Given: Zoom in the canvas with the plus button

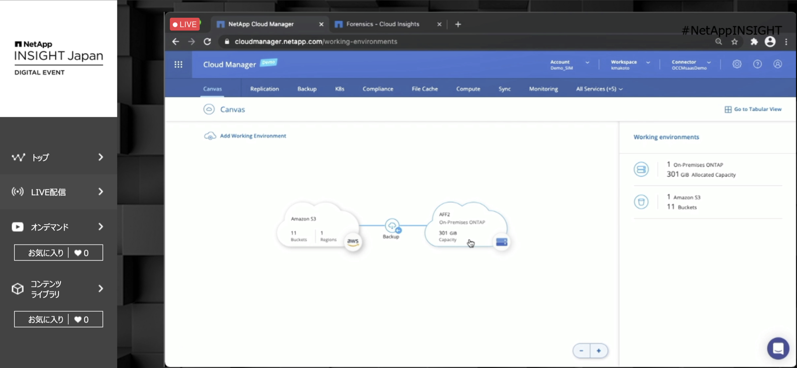Looking at the screenshot, I should [x=598, y=351].
